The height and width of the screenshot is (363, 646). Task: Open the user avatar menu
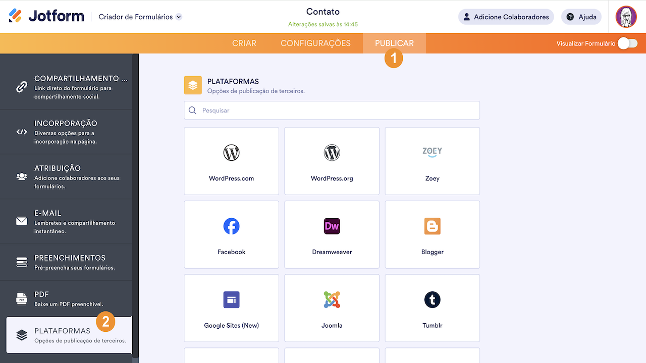point(626,17)
